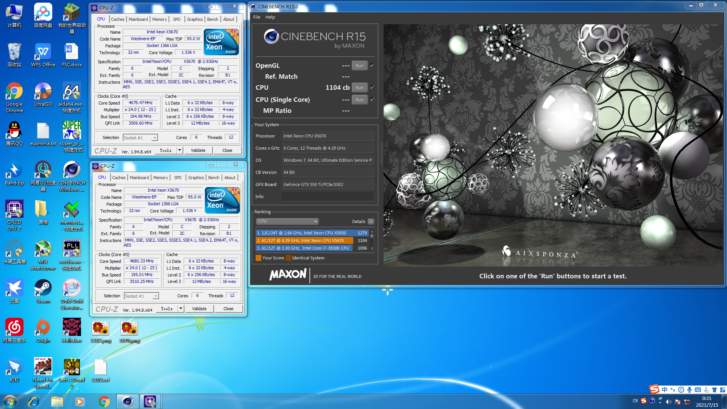Viewport: 727px width, 409px height.
Task: Open the SPD tab in the top CPU-Z
Action: pyautogui.click(x=176, y=19)
